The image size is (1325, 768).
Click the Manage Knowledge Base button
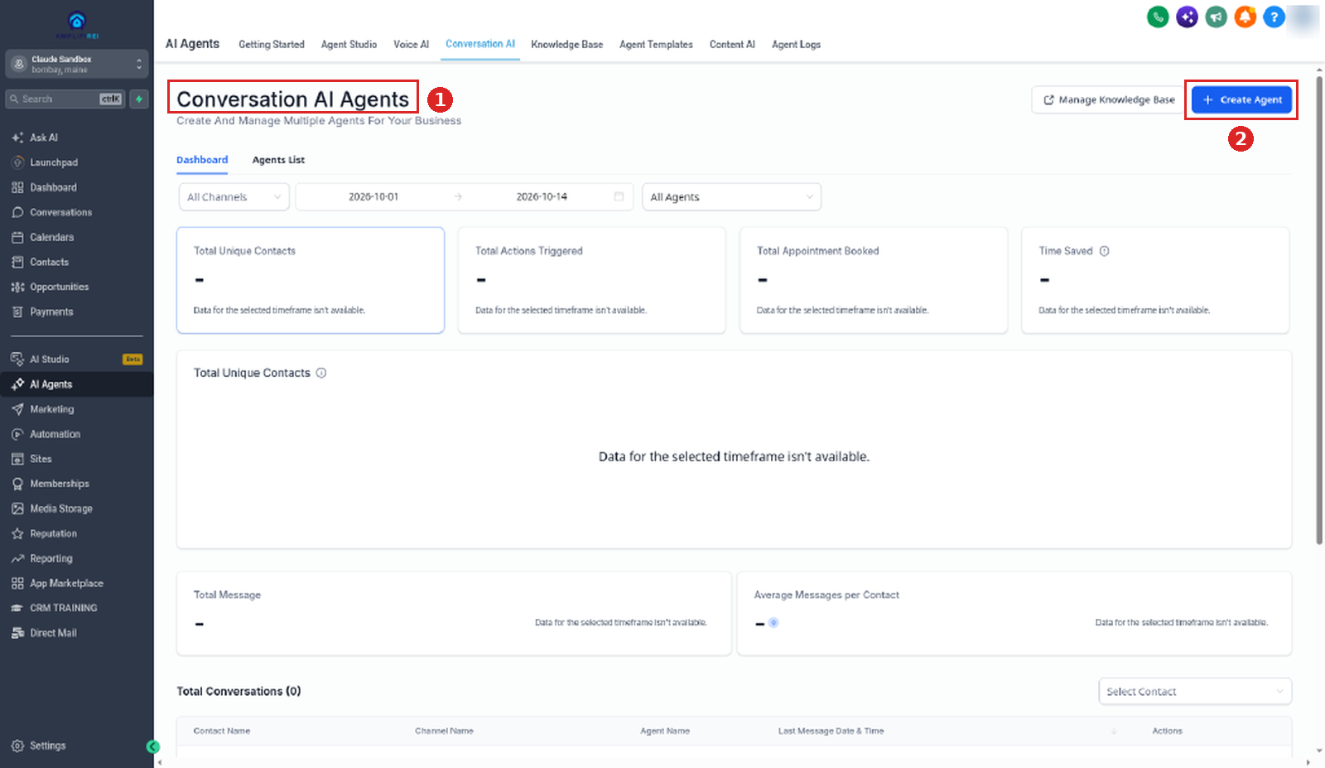pyautogui.click(x=1108, y=99)
